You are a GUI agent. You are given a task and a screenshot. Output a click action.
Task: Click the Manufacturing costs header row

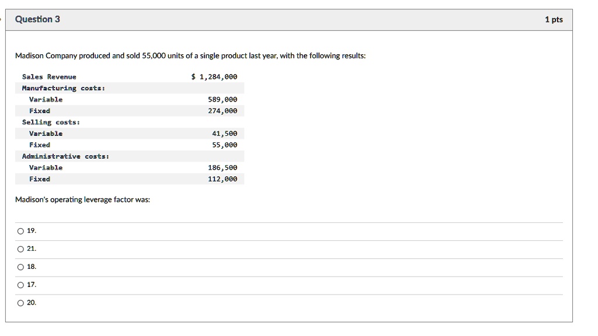(x=63, y=88)
